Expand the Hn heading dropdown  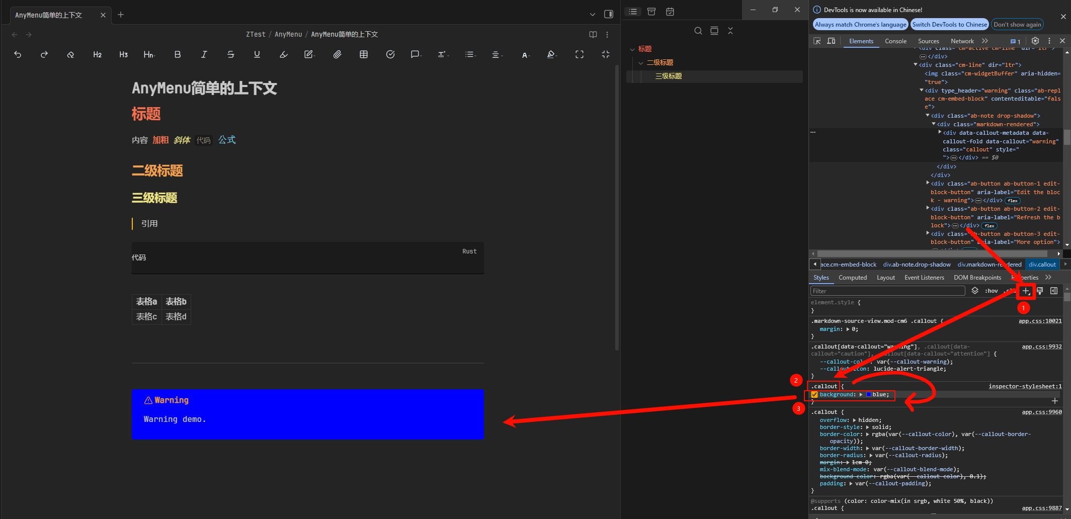149,54
